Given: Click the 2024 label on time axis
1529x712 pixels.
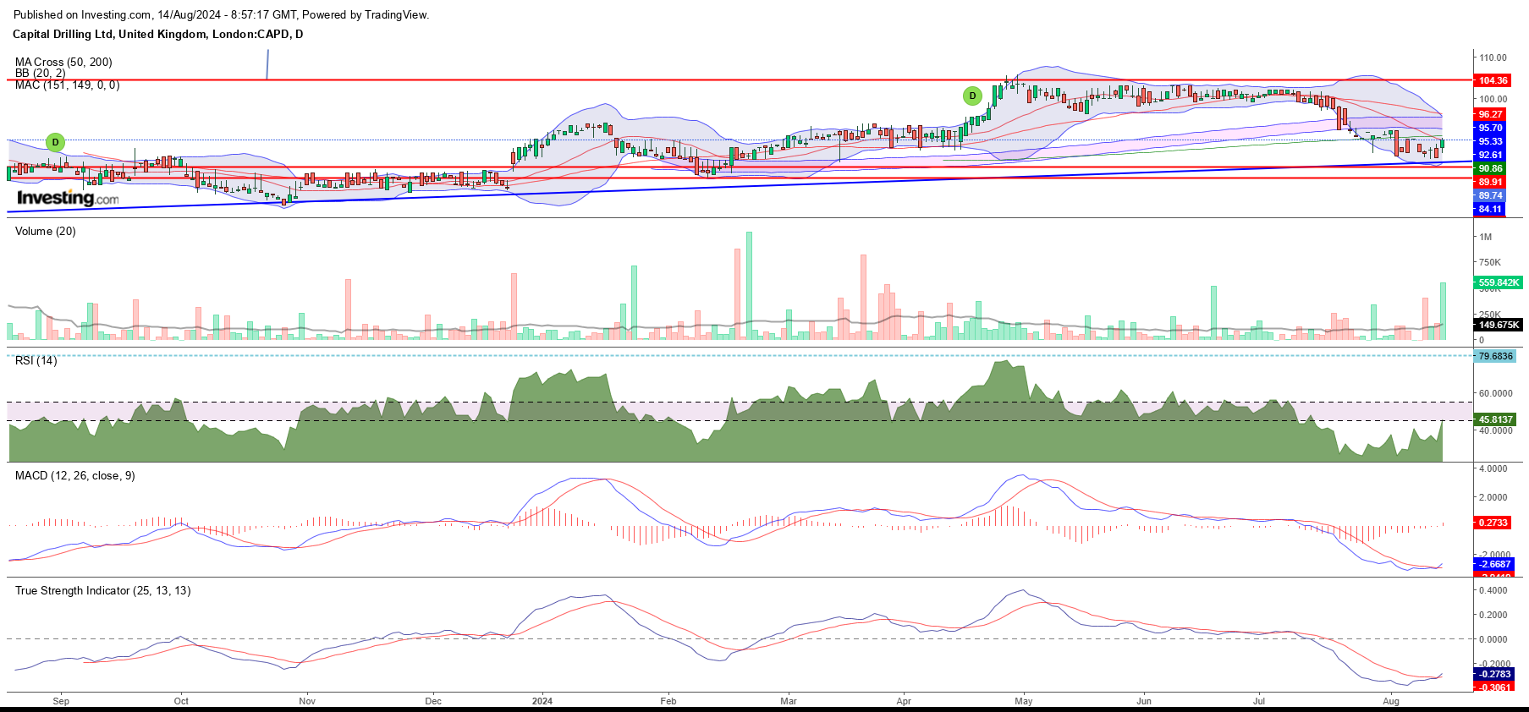Looking at the screenshot, I should coord(542,701).
